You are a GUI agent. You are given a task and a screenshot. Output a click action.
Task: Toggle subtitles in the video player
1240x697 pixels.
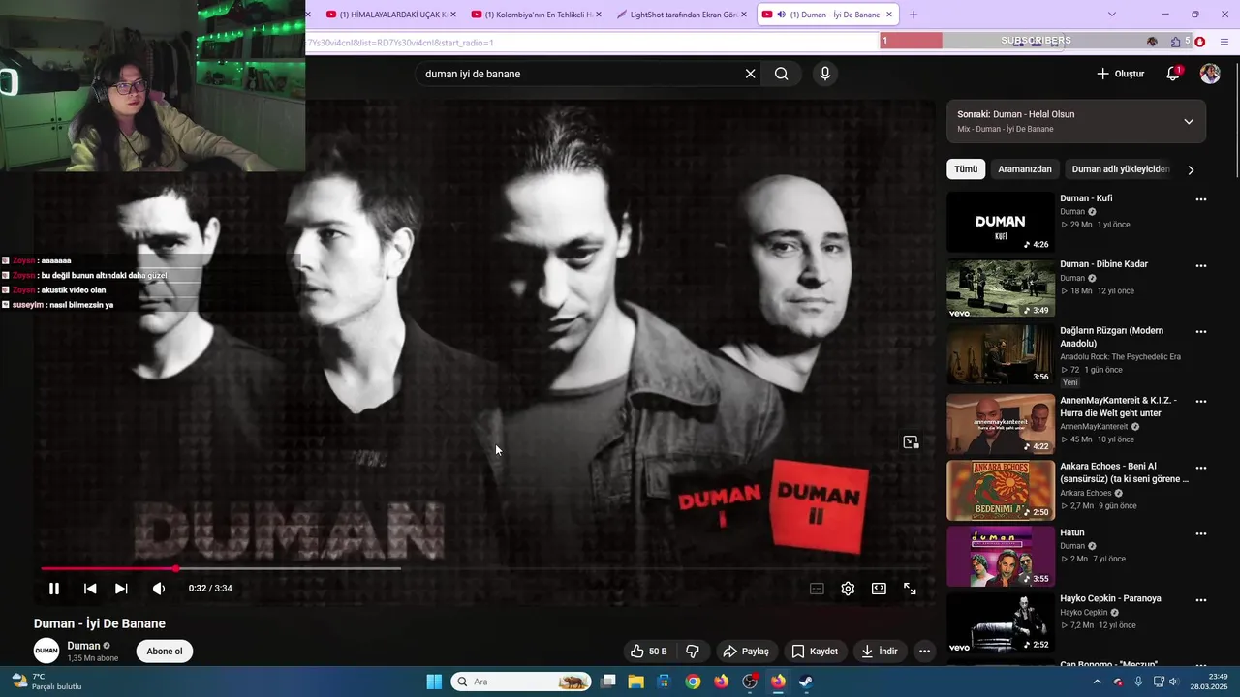817,589
